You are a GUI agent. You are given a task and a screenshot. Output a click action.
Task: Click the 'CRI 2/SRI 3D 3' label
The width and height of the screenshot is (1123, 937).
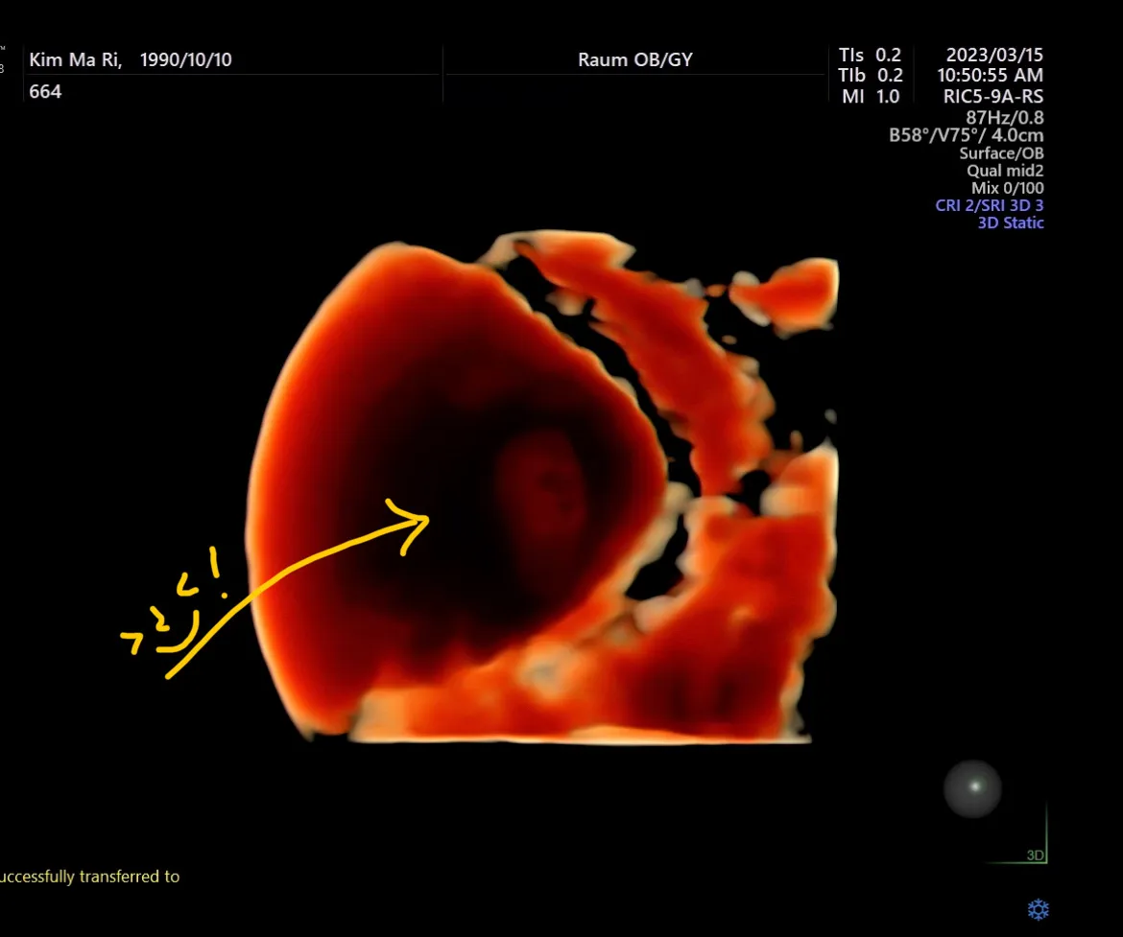coord(989,204)
